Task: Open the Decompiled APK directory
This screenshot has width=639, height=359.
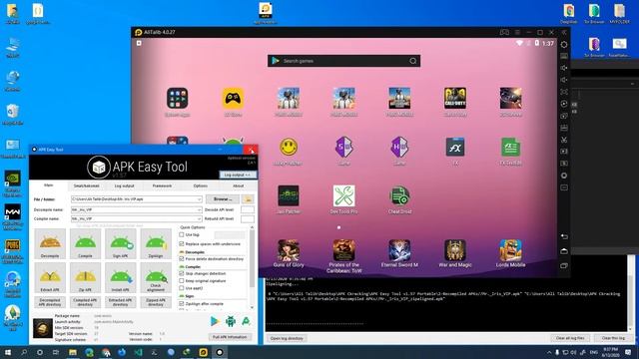Action: click(50, 302)
